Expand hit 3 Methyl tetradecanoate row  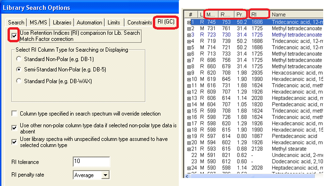189,35
